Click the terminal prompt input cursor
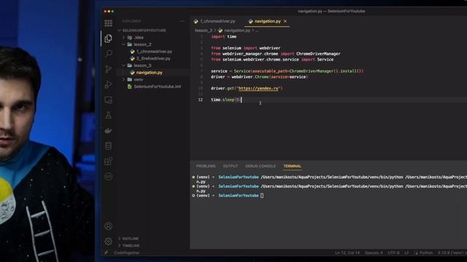Image resolution: width=467 pixels, height=262 pixels. pos(262,196)
